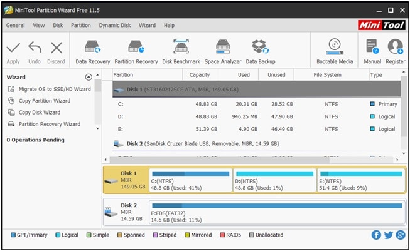Image resolution: width=410 pixels, height=251 pixels.
Task: Select the E: partition row
Action: [x=257, y=129]
